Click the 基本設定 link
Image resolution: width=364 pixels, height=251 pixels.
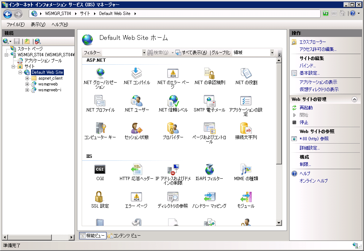309,73
